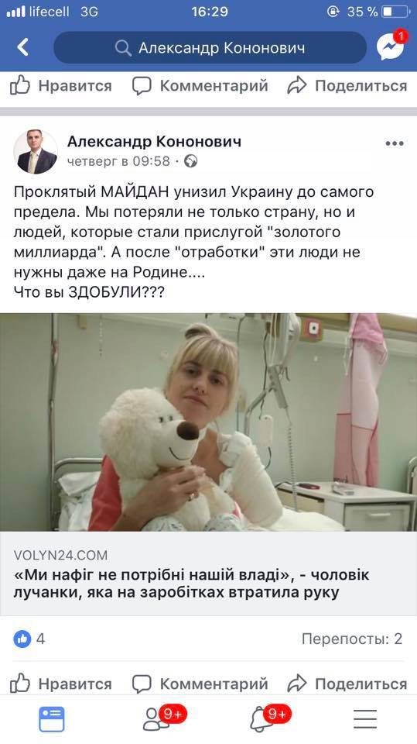This screenshot has width=417, height=744.
Task: Share the previous post via top Поделиться
Action: click(x=347, y=86)
